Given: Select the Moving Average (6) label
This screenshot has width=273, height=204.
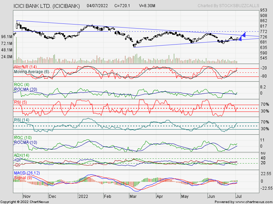Looking at the screenshot, I should (31, 72).
